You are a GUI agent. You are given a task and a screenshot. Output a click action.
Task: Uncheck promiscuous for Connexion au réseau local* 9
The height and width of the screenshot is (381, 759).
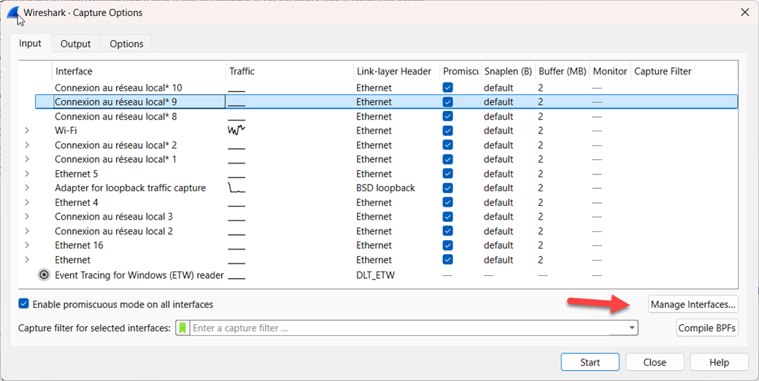point(448,101)
